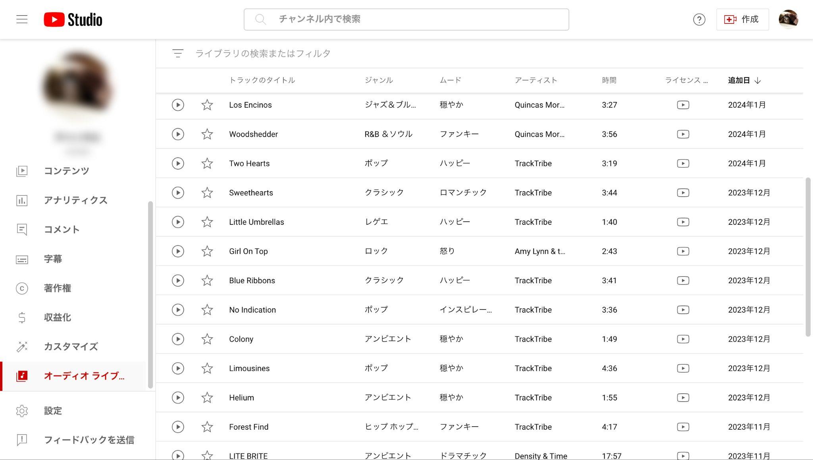The image size is (813, 460).
Task: Click the ライセンス column header
Action: (686, 80)
